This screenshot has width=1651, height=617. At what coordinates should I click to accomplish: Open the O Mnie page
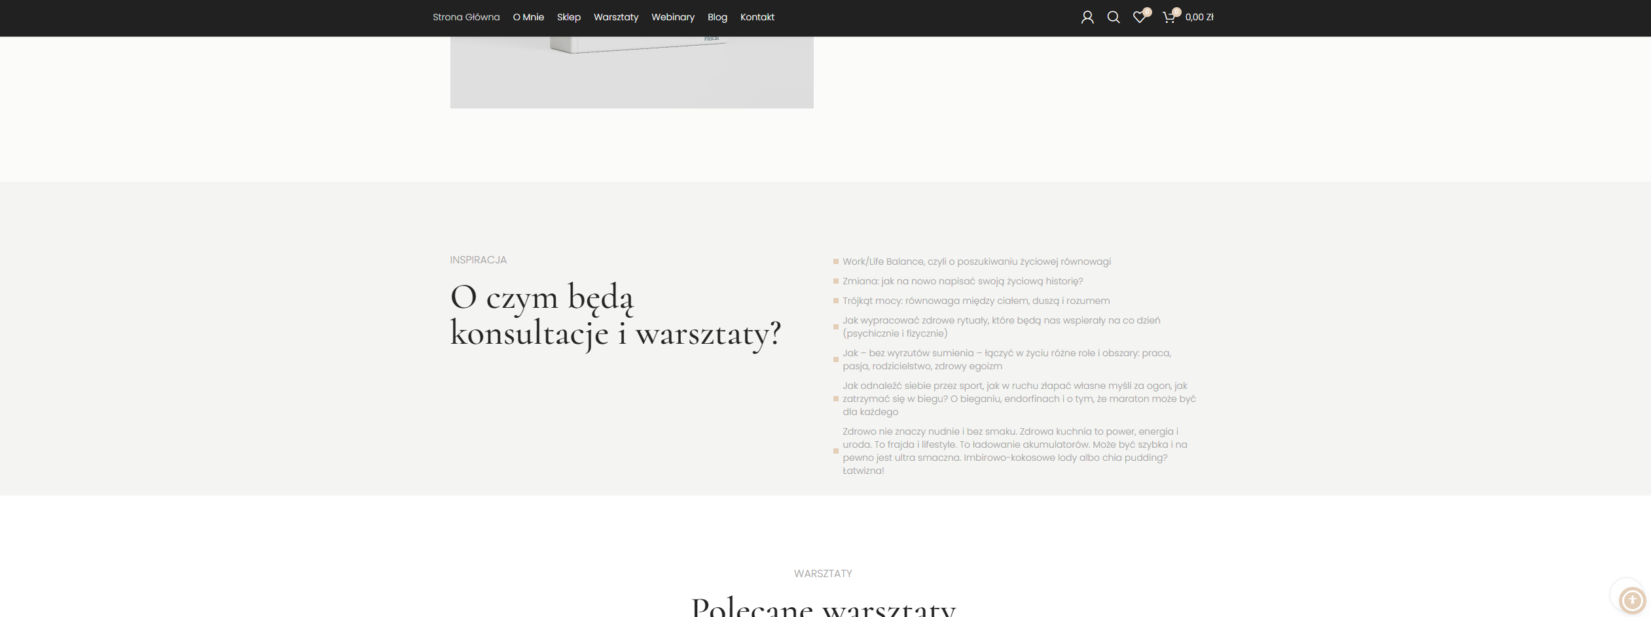point(528,18)
